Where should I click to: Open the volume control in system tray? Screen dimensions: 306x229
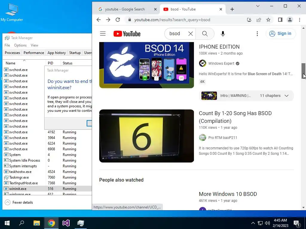[267, 223]
